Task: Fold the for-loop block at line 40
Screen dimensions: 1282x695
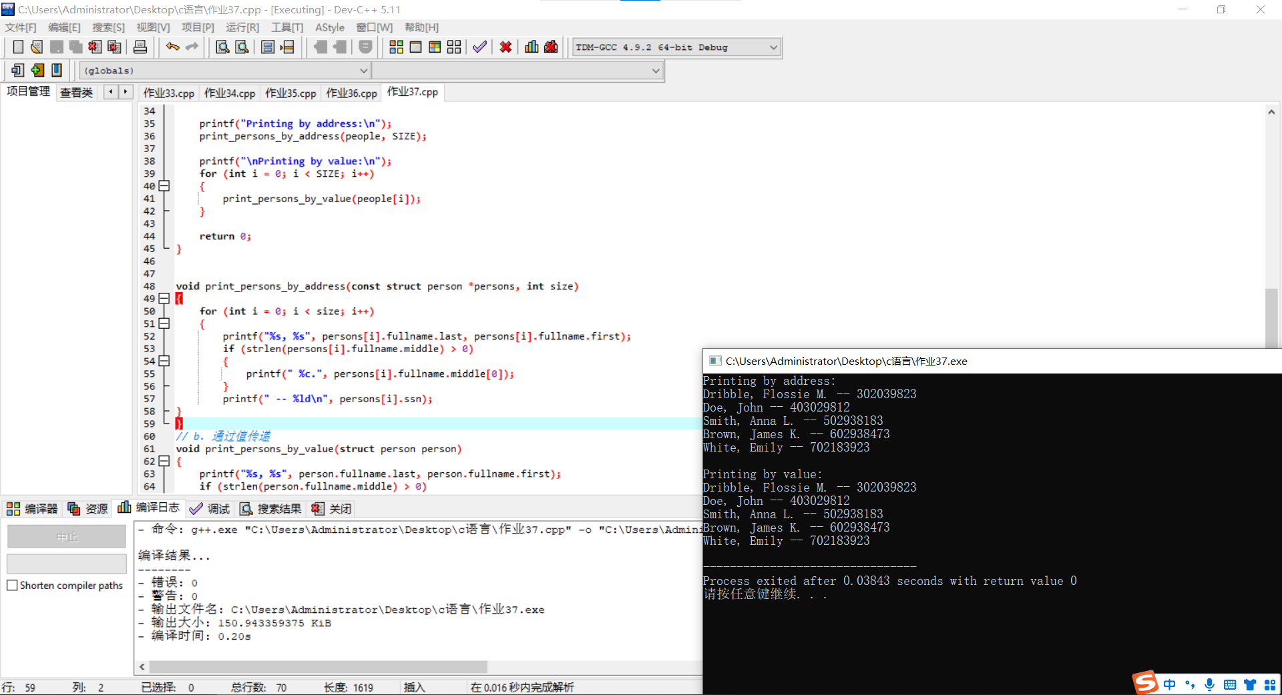Action: coord(164,186)
